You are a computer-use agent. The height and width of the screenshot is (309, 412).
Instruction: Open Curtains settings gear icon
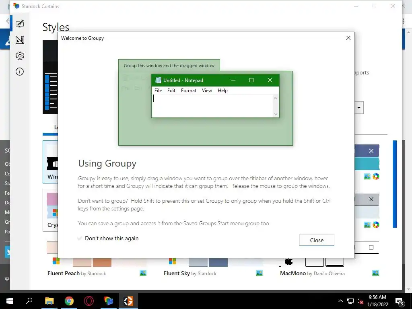20,56
